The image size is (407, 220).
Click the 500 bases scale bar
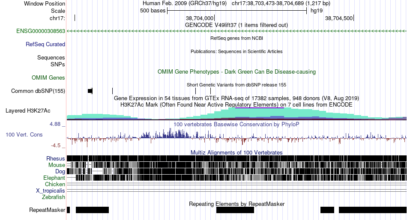237,11
